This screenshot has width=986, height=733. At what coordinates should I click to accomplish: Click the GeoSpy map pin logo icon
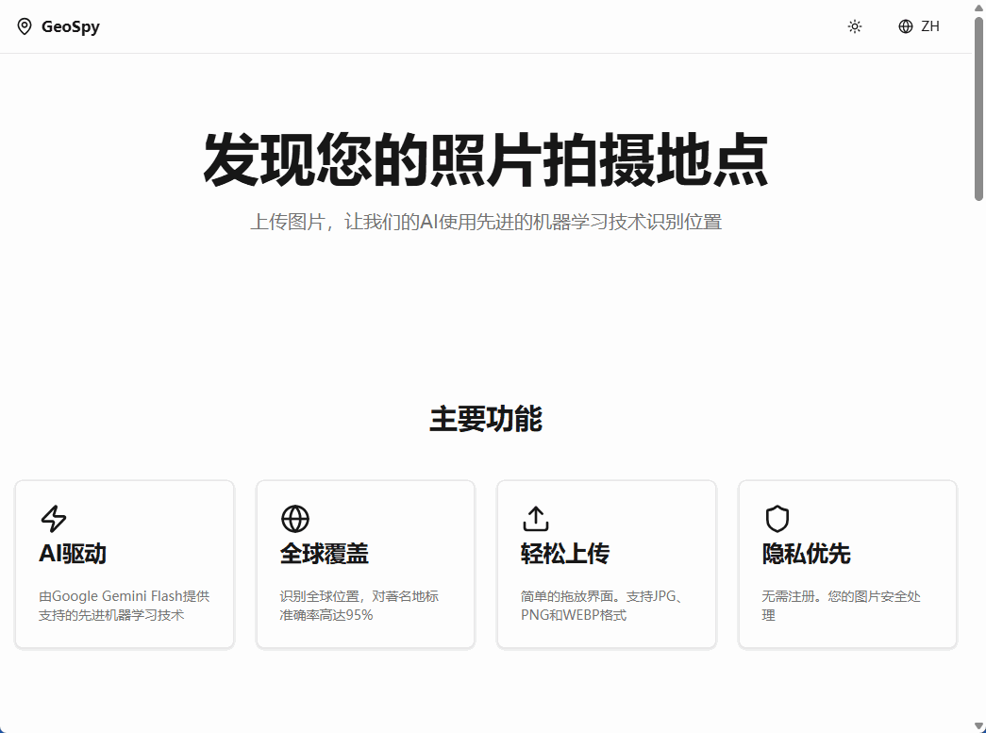(25, 26)
